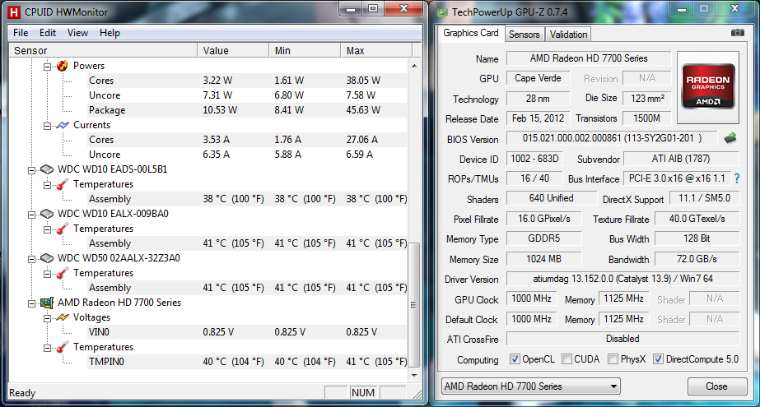Toggle the PhysX checkbox
This screenshot has height=407, width=760.
pos(613,359)
